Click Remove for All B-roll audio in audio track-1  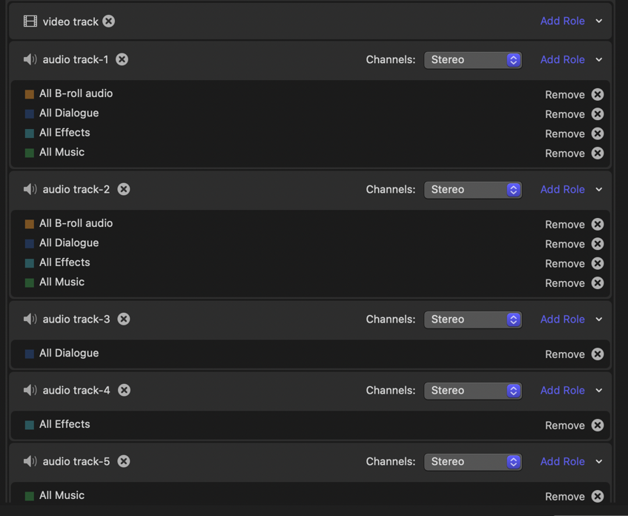pos(564,95)
